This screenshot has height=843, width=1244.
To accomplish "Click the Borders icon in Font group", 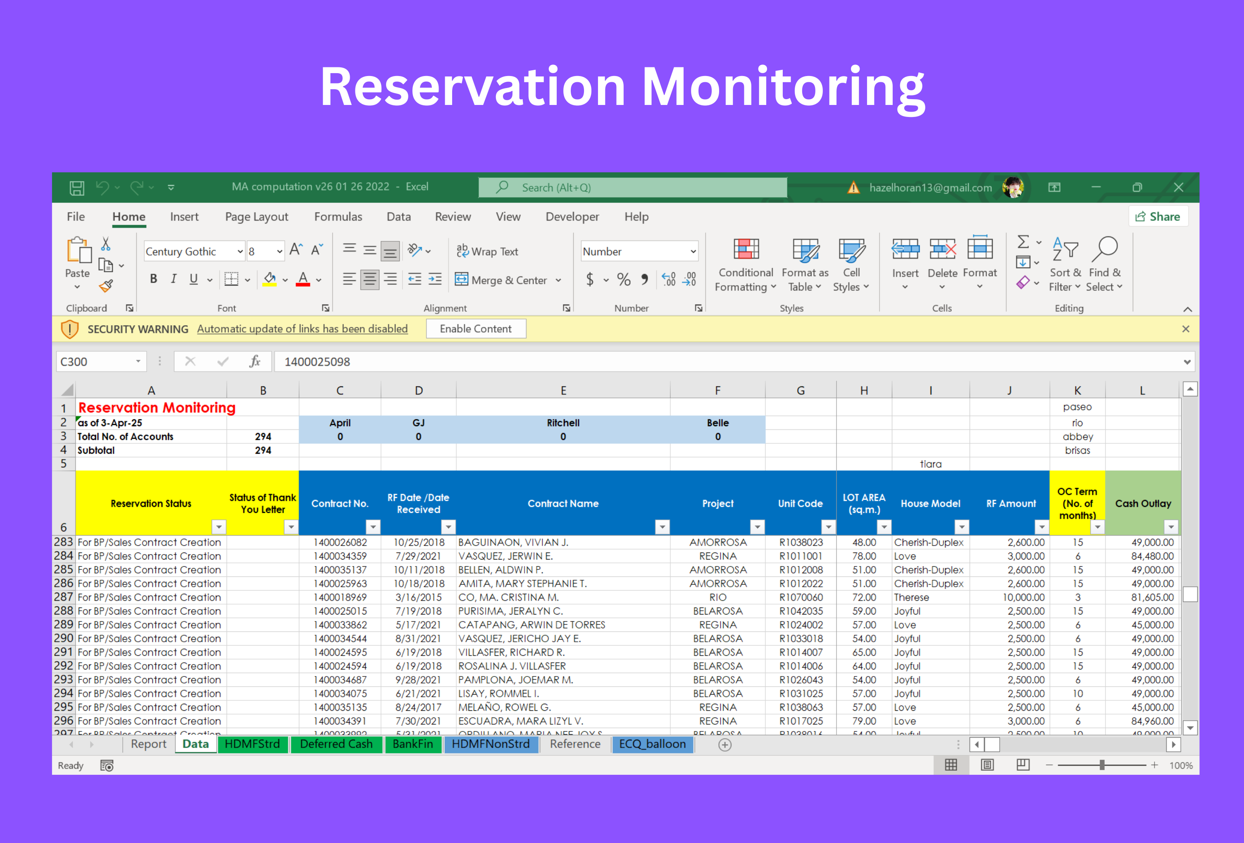I will pyautogui.click(x=231, y=279).
